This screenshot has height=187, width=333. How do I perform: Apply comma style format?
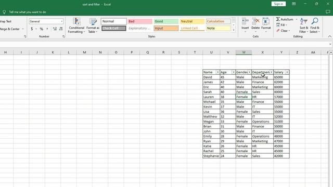click(47, 29)
